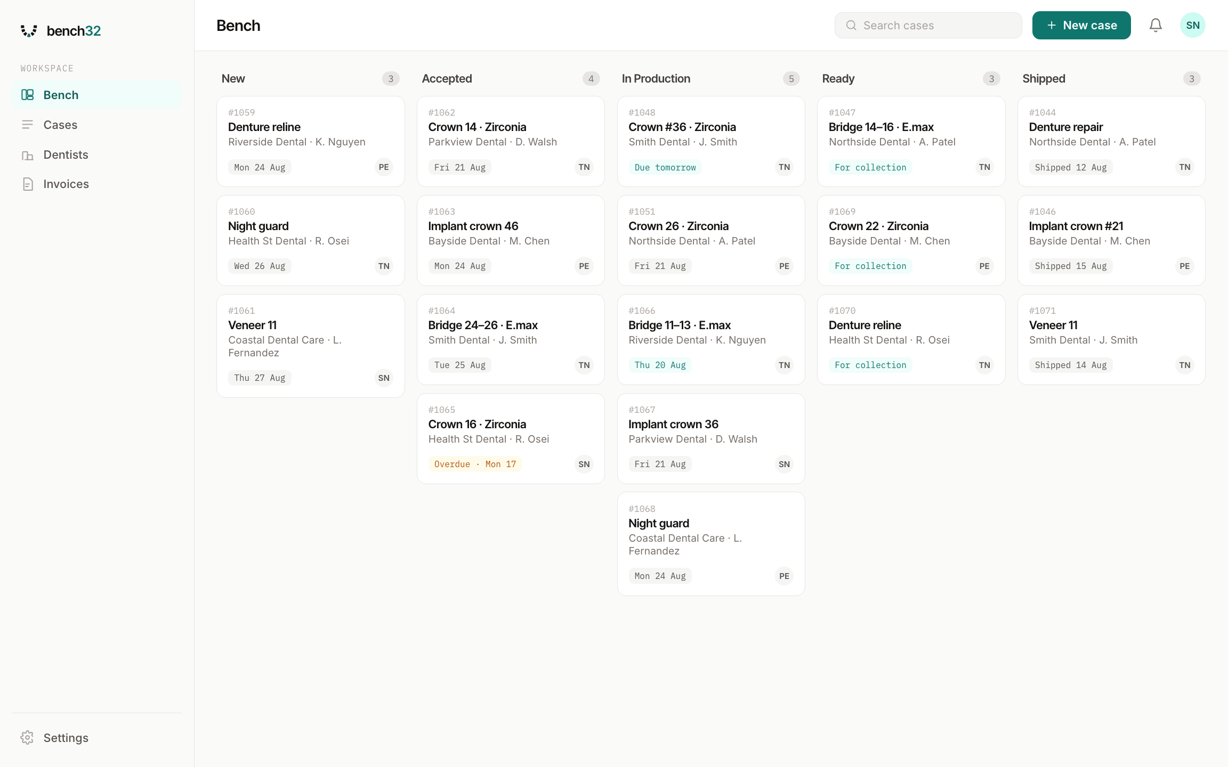Open Dentists from the sidebar

click(x=96, y=154)
